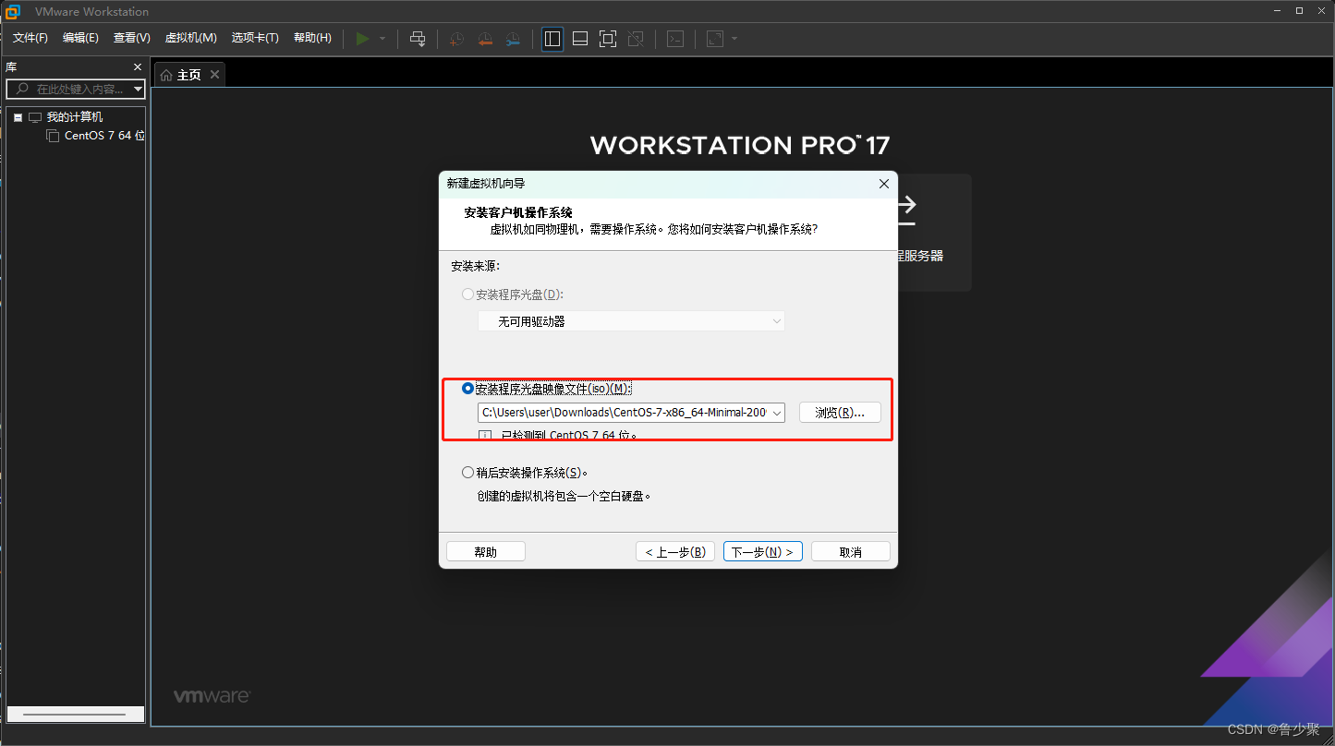Click the revert to snapshot icon
Screen dimensions: 1335x746
tap(484, 39)
